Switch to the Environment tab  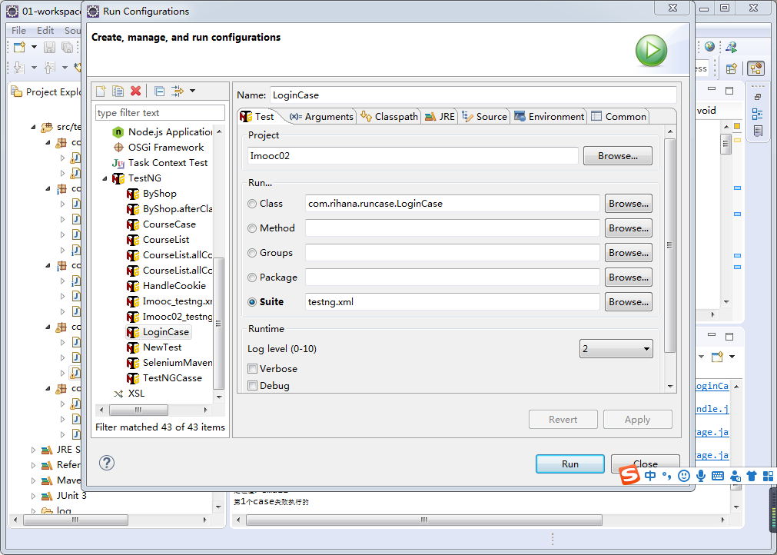pyautogui.click(x=549, y=116)
